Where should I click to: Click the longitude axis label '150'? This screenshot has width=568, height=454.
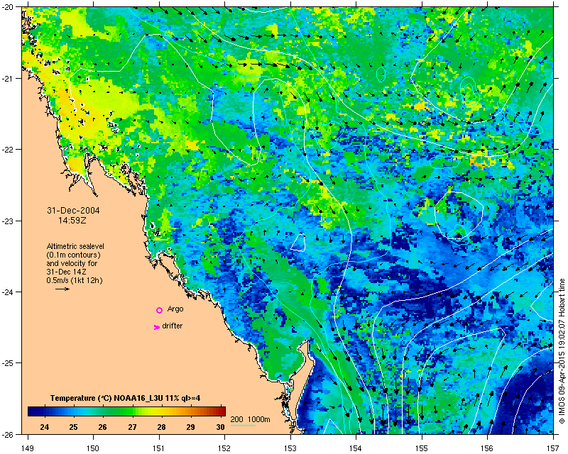pyautogui.click(x=93, y=448)
